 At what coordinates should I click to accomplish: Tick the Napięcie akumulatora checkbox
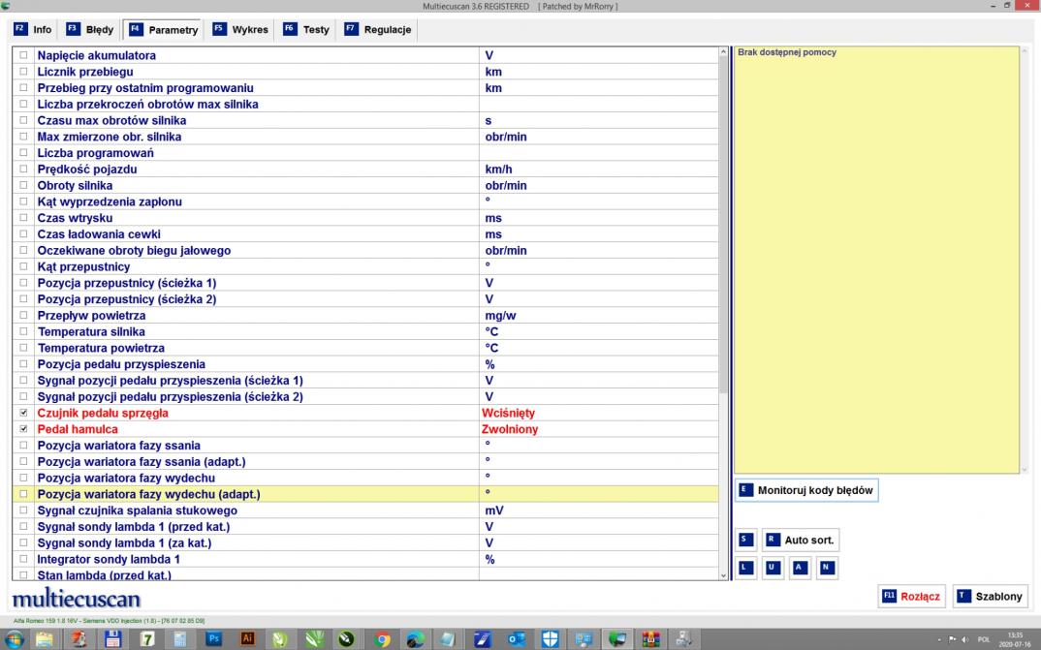(24, 56)
